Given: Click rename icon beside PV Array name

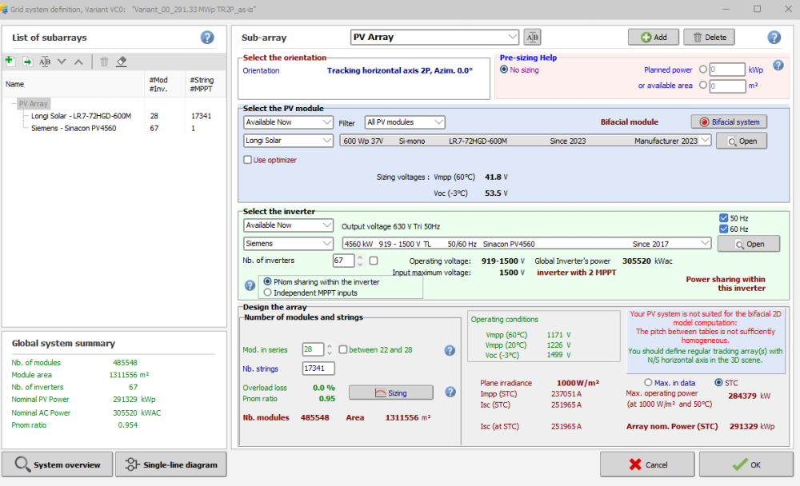Looking at the screenshot, I should point(533,37).
